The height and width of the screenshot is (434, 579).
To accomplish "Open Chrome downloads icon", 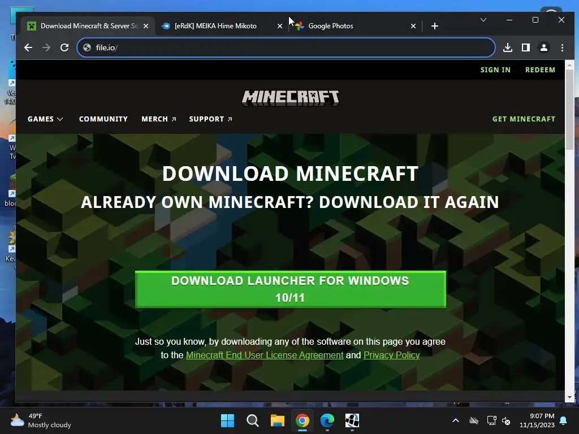I will (508, 47).
